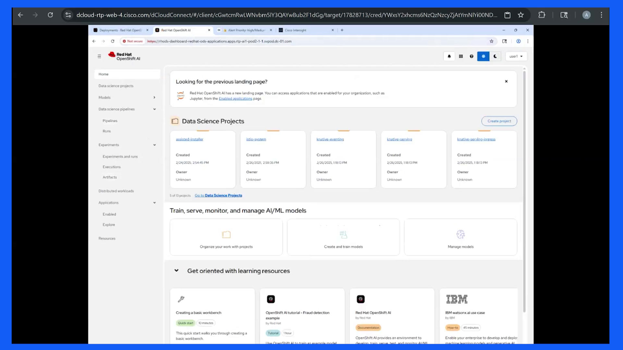Open Distributed workloads in sidebar
Image resolution: width=623 pixels, height=350 pixels.
point(116,191)
